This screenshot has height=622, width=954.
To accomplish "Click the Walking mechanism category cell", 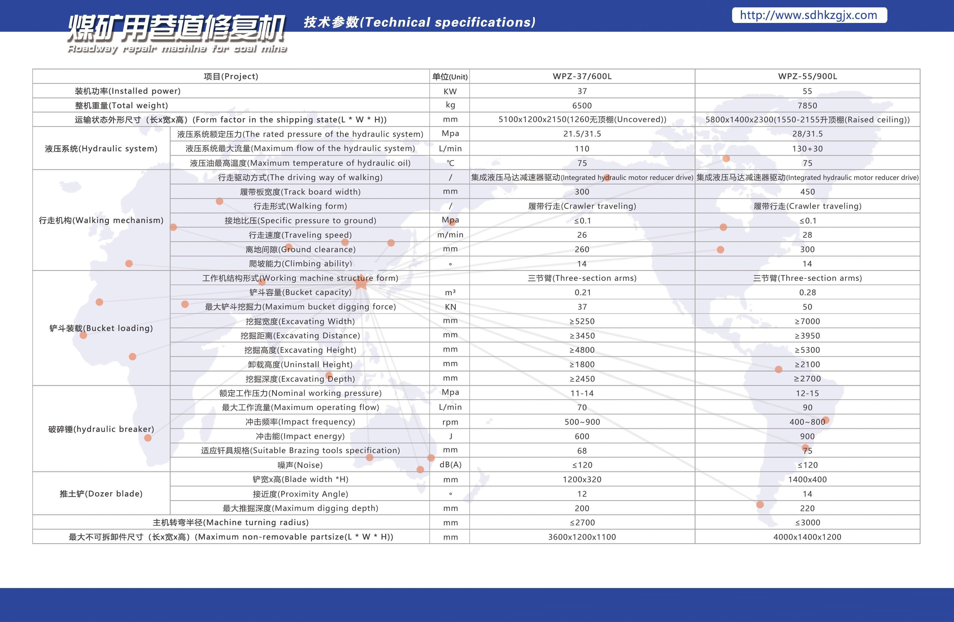I will 101,220.
